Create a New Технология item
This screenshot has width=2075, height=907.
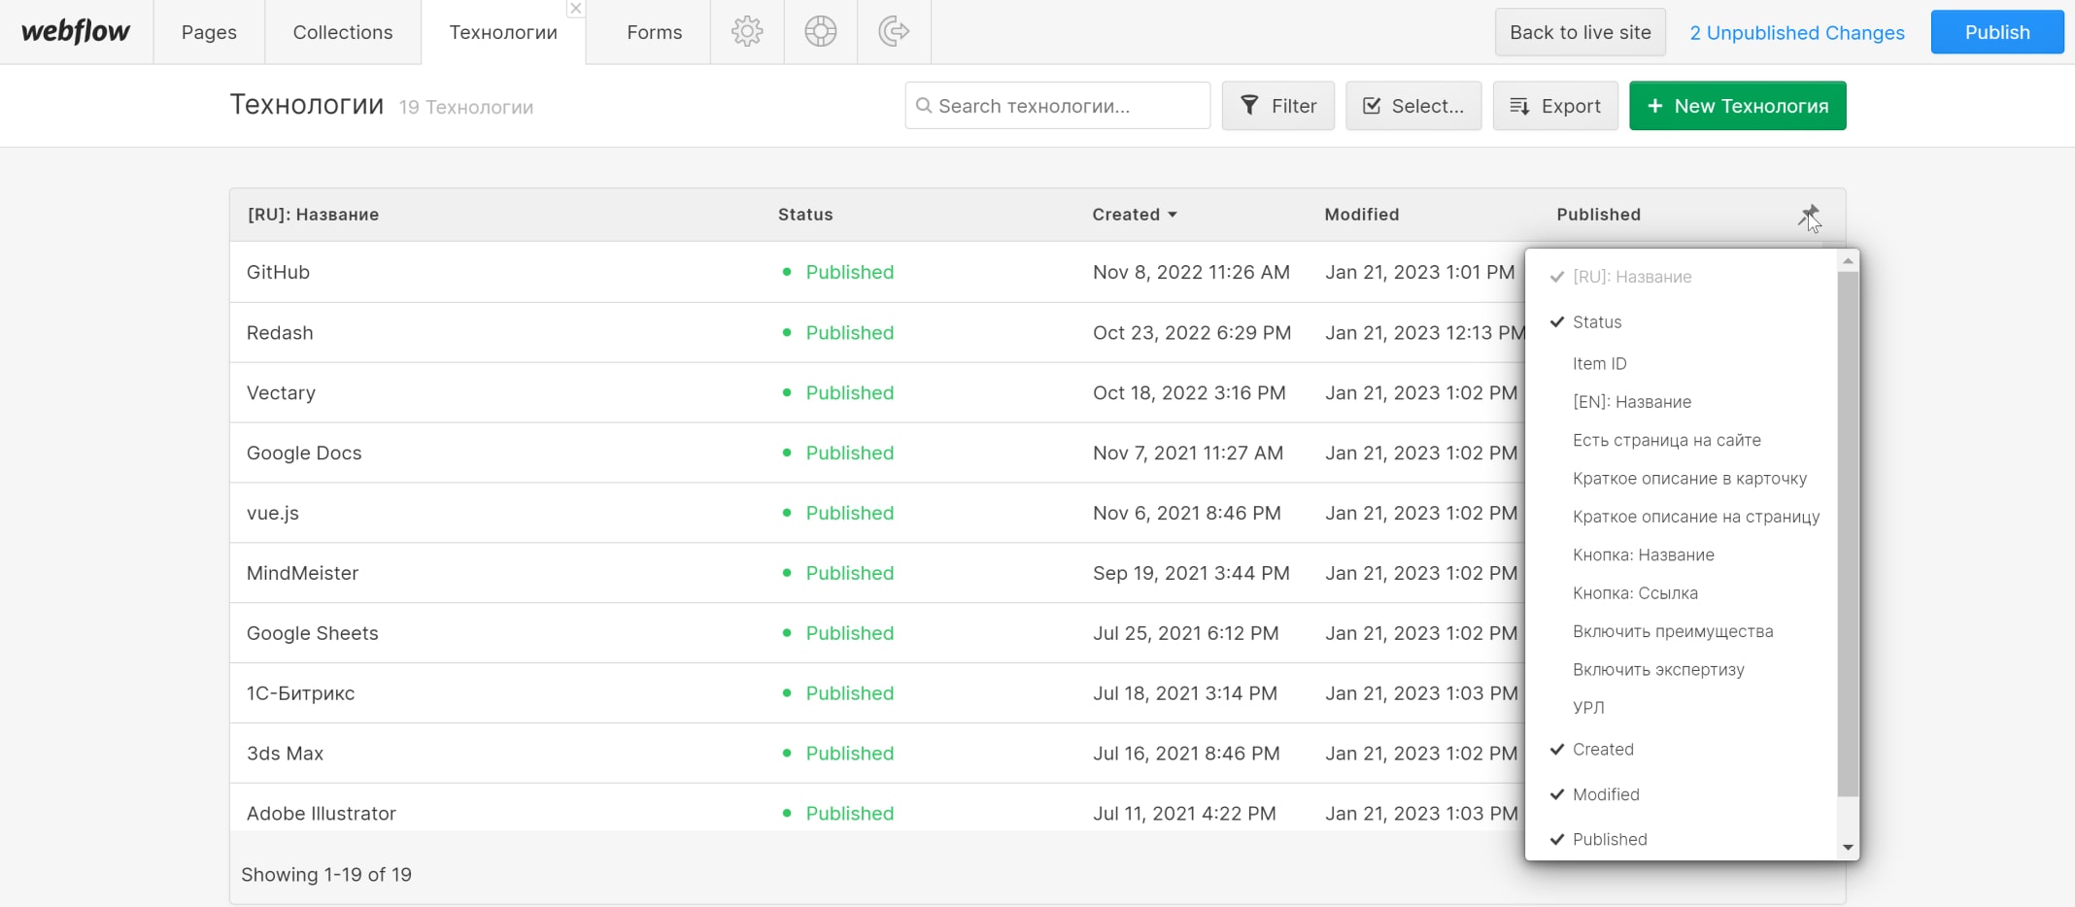pyautogui.click(x=1737, y=106)
